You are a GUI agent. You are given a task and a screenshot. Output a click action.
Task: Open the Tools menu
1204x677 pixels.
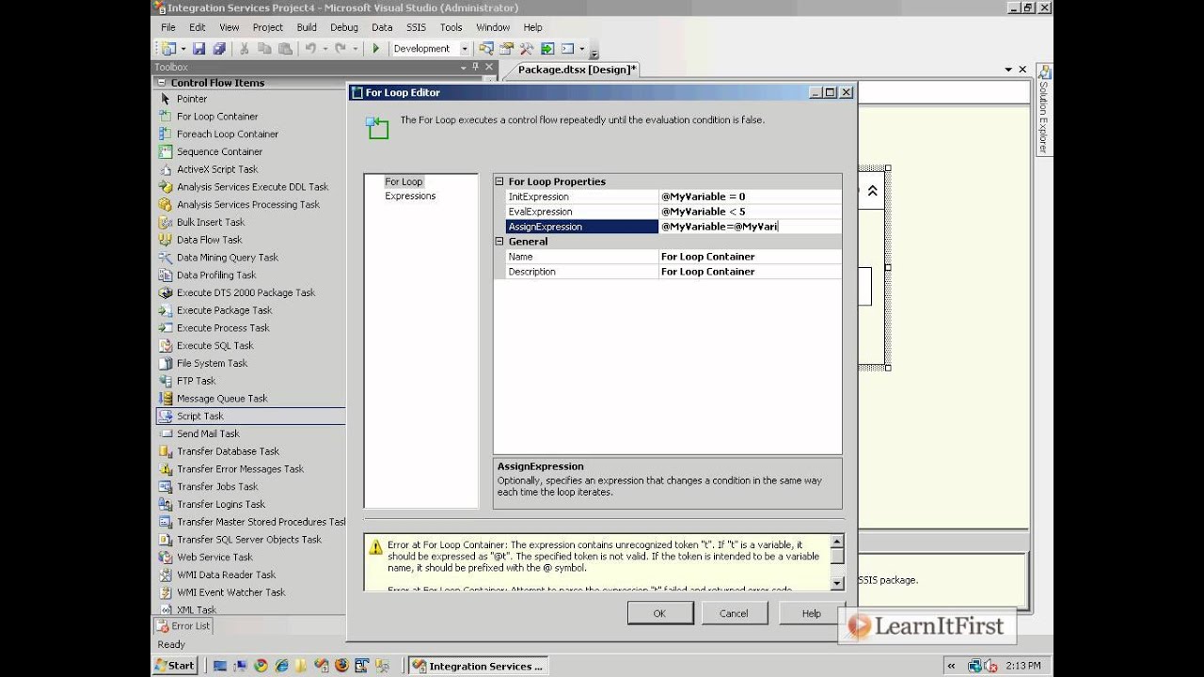click(451, 27)
